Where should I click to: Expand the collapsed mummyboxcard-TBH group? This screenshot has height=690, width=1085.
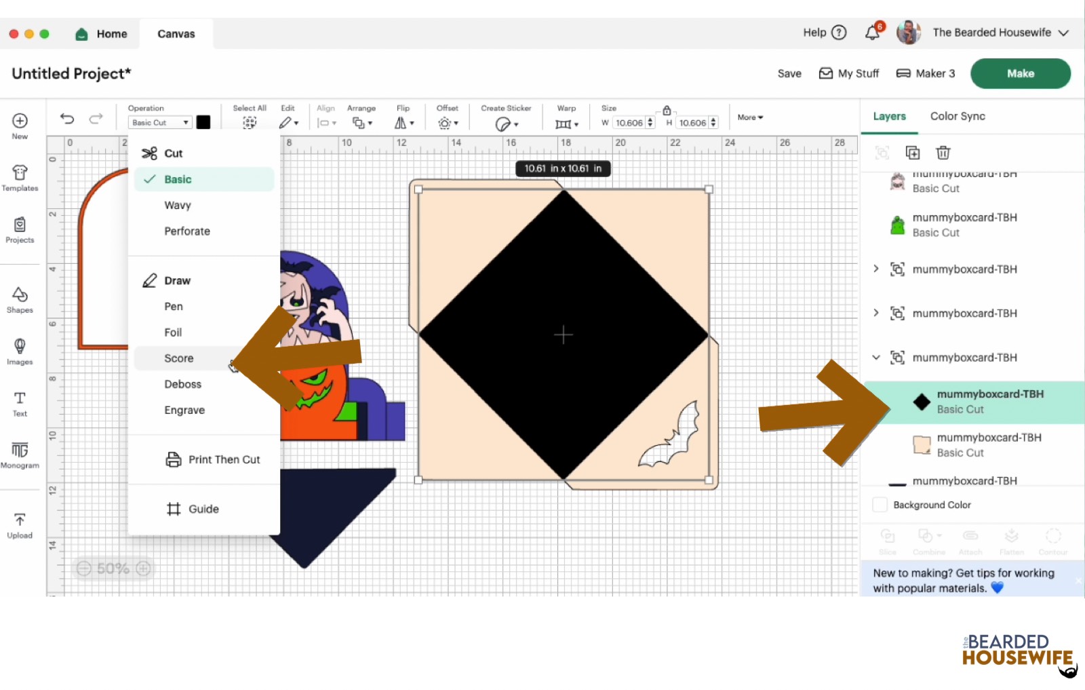[876, 269]
